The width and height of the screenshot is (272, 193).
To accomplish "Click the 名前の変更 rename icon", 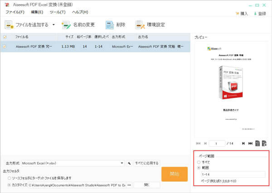I will pos(67,24).
